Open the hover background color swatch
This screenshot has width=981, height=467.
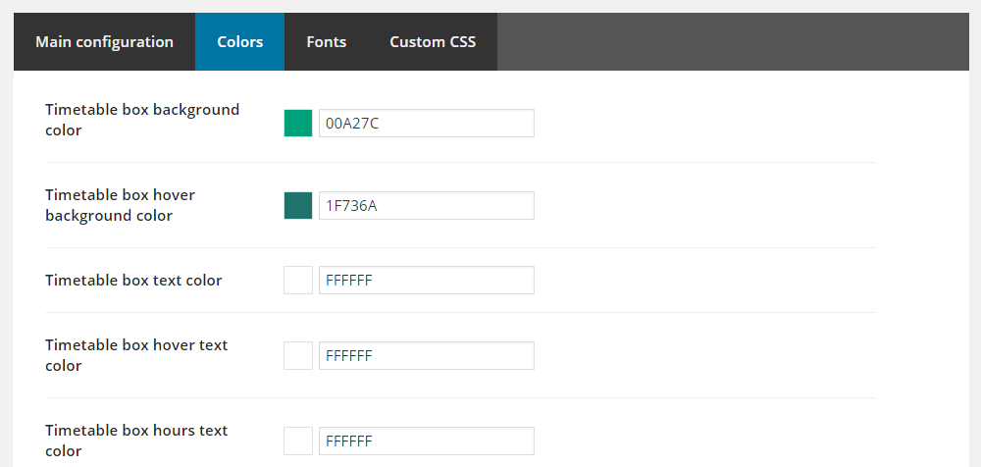(x=298, y=206)
